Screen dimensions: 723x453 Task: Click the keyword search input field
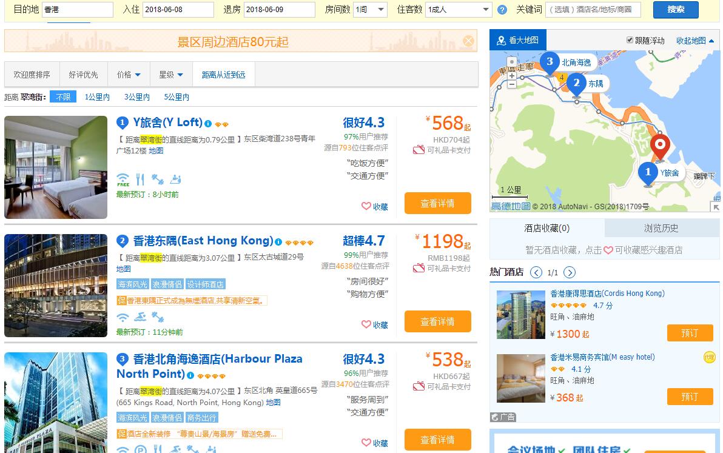tap(593, 10)
